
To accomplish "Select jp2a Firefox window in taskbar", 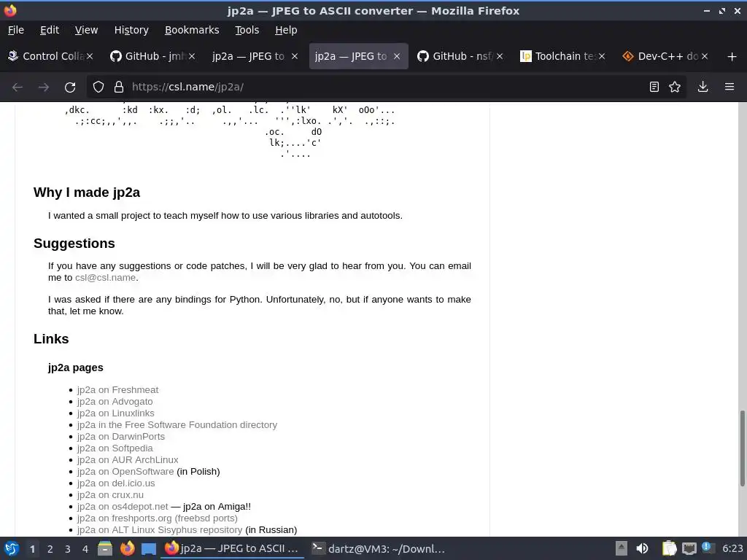I will click(232, 548).
